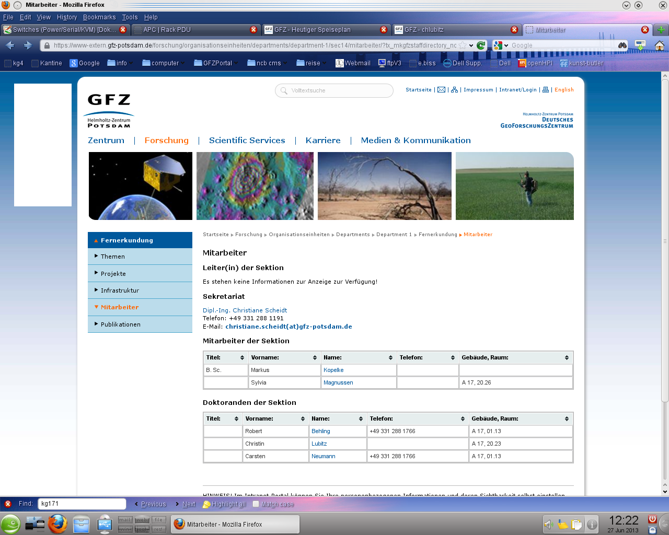Close the 'APC | Rack PDU' tab
669x535 pixels.
pyautogui.click(x=253, y=30)
